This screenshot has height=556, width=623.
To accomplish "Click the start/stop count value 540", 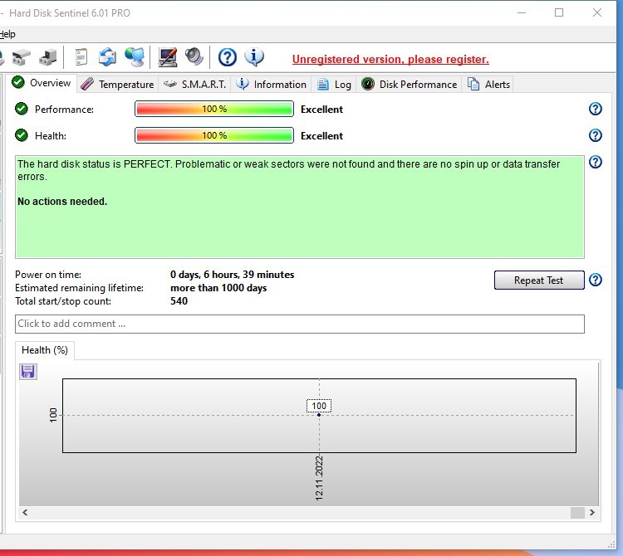I will 179,300.
